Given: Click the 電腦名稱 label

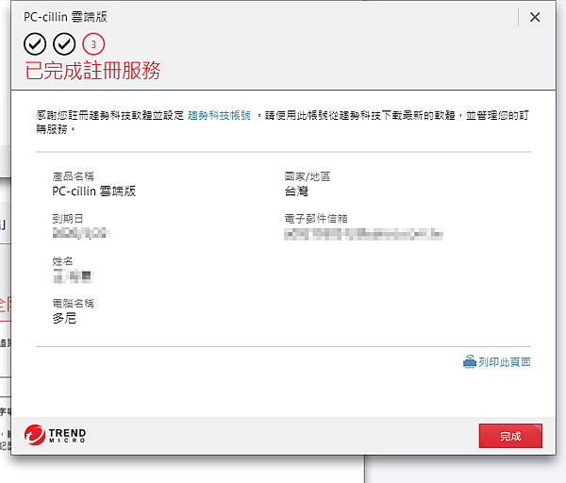Looking at the screenshot, I should coord(74,303).
